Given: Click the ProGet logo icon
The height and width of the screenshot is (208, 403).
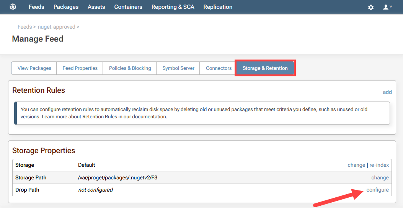Looking at the screenshot, I should [x=13, y=7].
